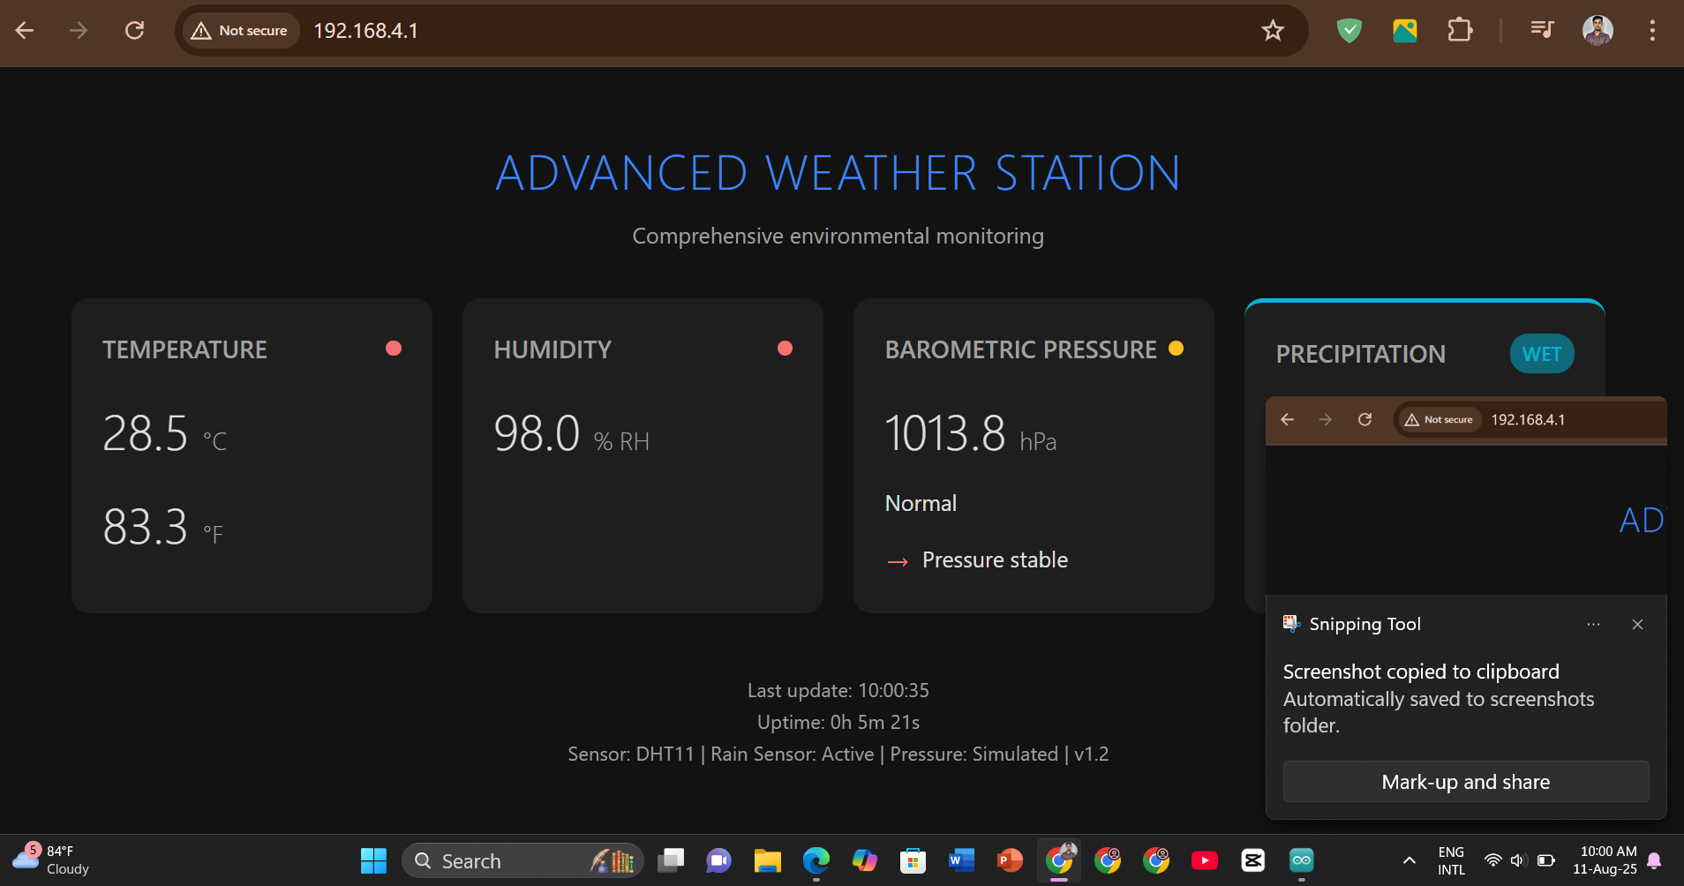
Task: Open notifications bell in system tray
Action: pos(1655,860)
